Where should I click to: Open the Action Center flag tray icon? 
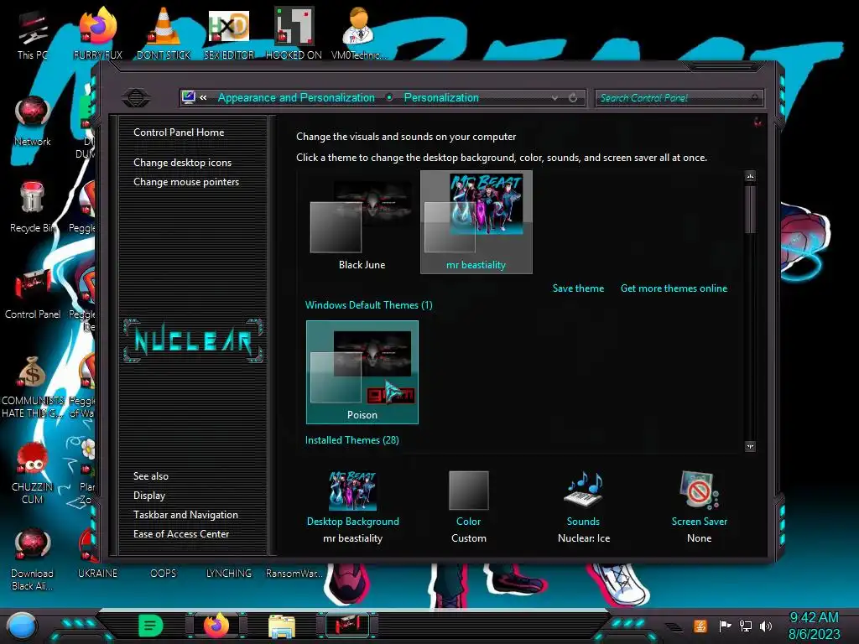coord(725,626)
